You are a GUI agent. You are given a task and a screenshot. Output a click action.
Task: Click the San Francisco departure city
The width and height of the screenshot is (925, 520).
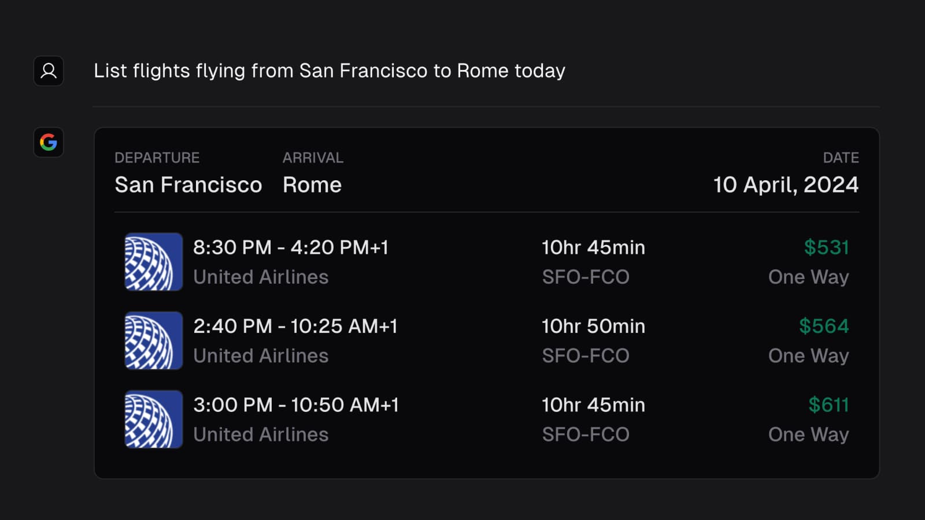click(188, 185)
